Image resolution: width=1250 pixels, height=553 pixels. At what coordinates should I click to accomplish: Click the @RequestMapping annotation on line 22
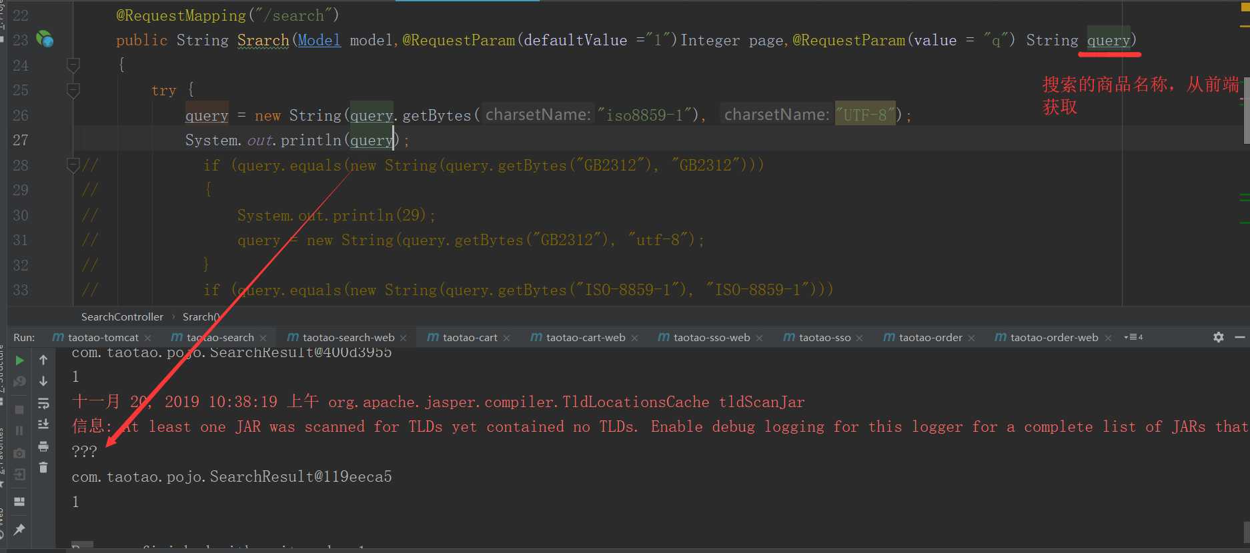(x=181, y=15)
